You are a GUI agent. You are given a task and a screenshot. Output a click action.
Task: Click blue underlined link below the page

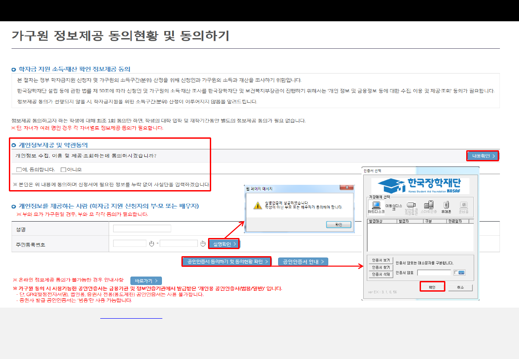(131, 318)
